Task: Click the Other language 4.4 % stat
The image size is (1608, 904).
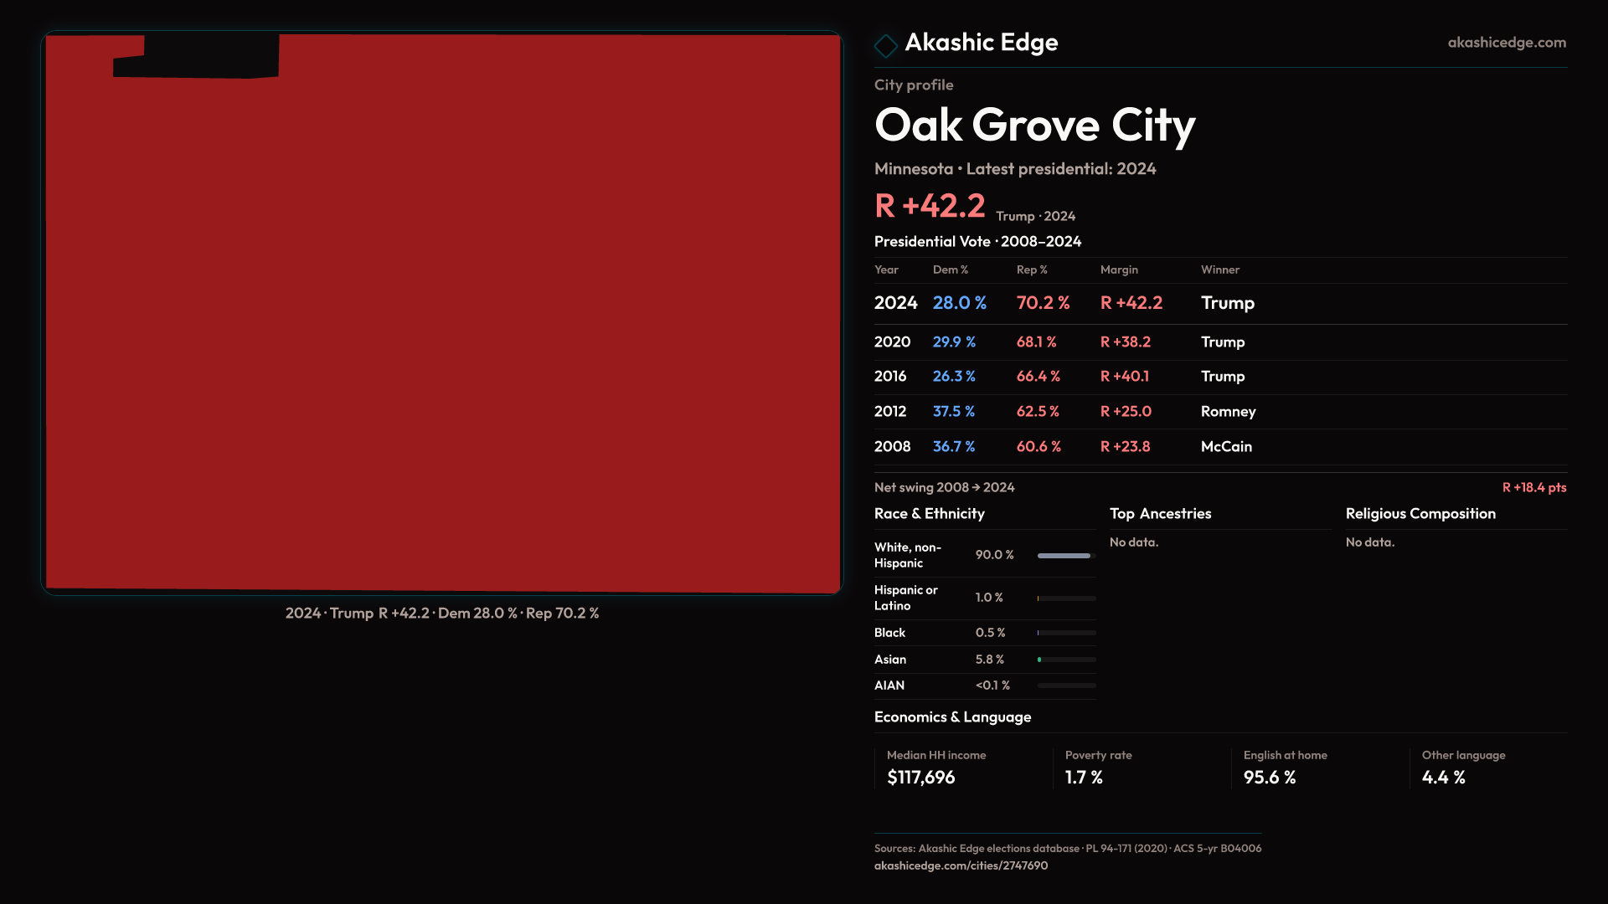Action: point(1443,778)
